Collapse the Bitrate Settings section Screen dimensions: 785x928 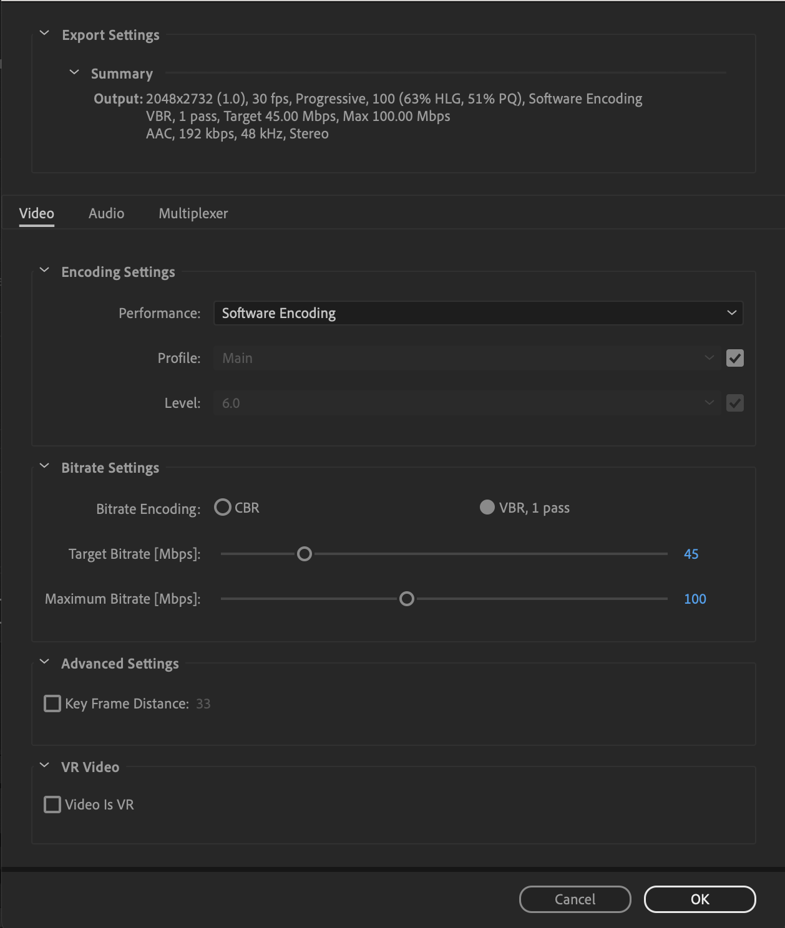tap(44, 465)
